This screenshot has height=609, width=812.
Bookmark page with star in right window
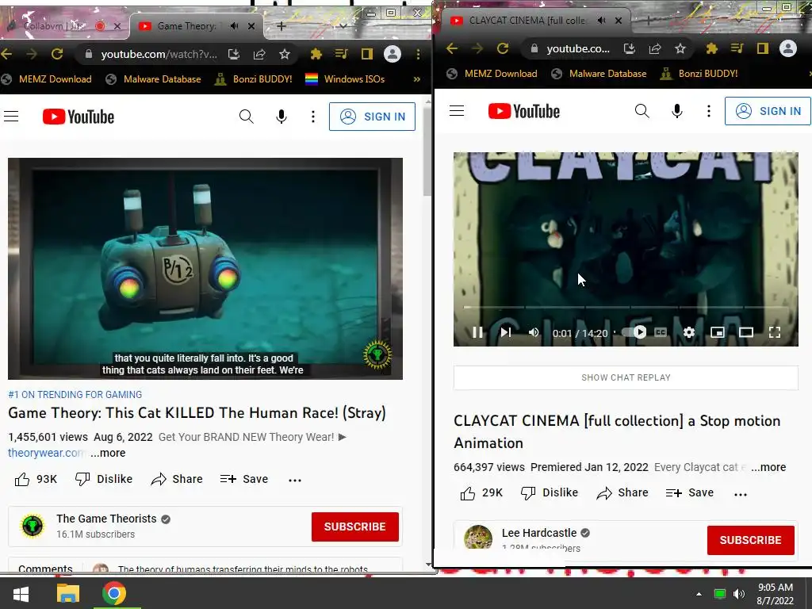click(680, 48)
